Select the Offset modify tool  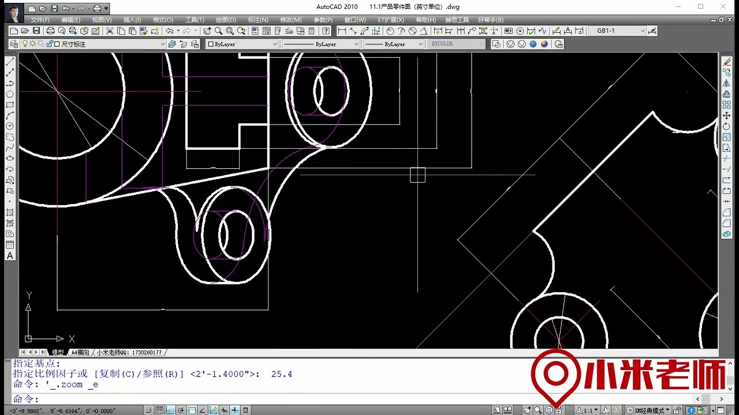tap(727, 94)
